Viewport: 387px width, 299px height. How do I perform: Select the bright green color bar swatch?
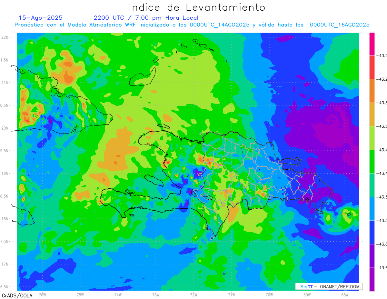click(372, 162)
